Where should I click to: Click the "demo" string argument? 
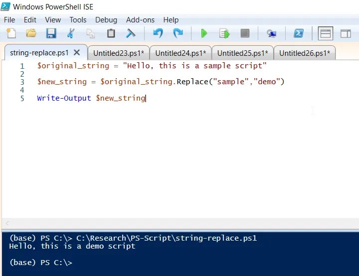[267, 82]
